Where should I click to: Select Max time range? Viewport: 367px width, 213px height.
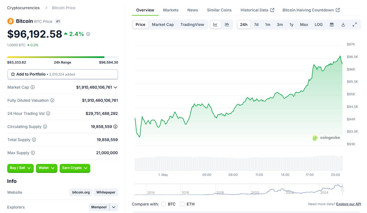(x=304, y=25)
